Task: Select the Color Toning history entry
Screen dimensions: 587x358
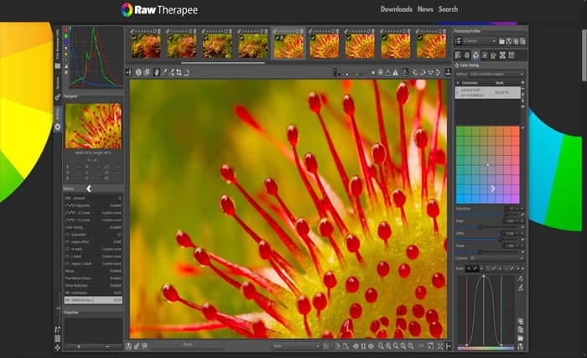Action: point(93,227)
